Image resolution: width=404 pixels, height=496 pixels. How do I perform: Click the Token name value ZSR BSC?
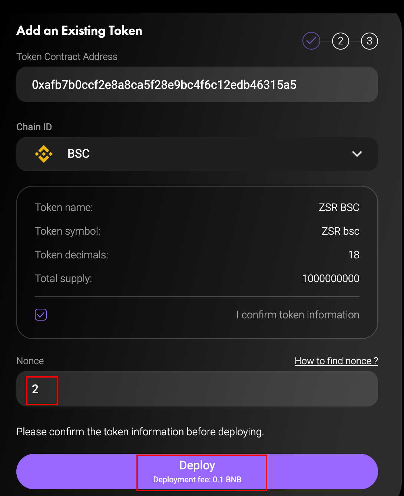339,207
